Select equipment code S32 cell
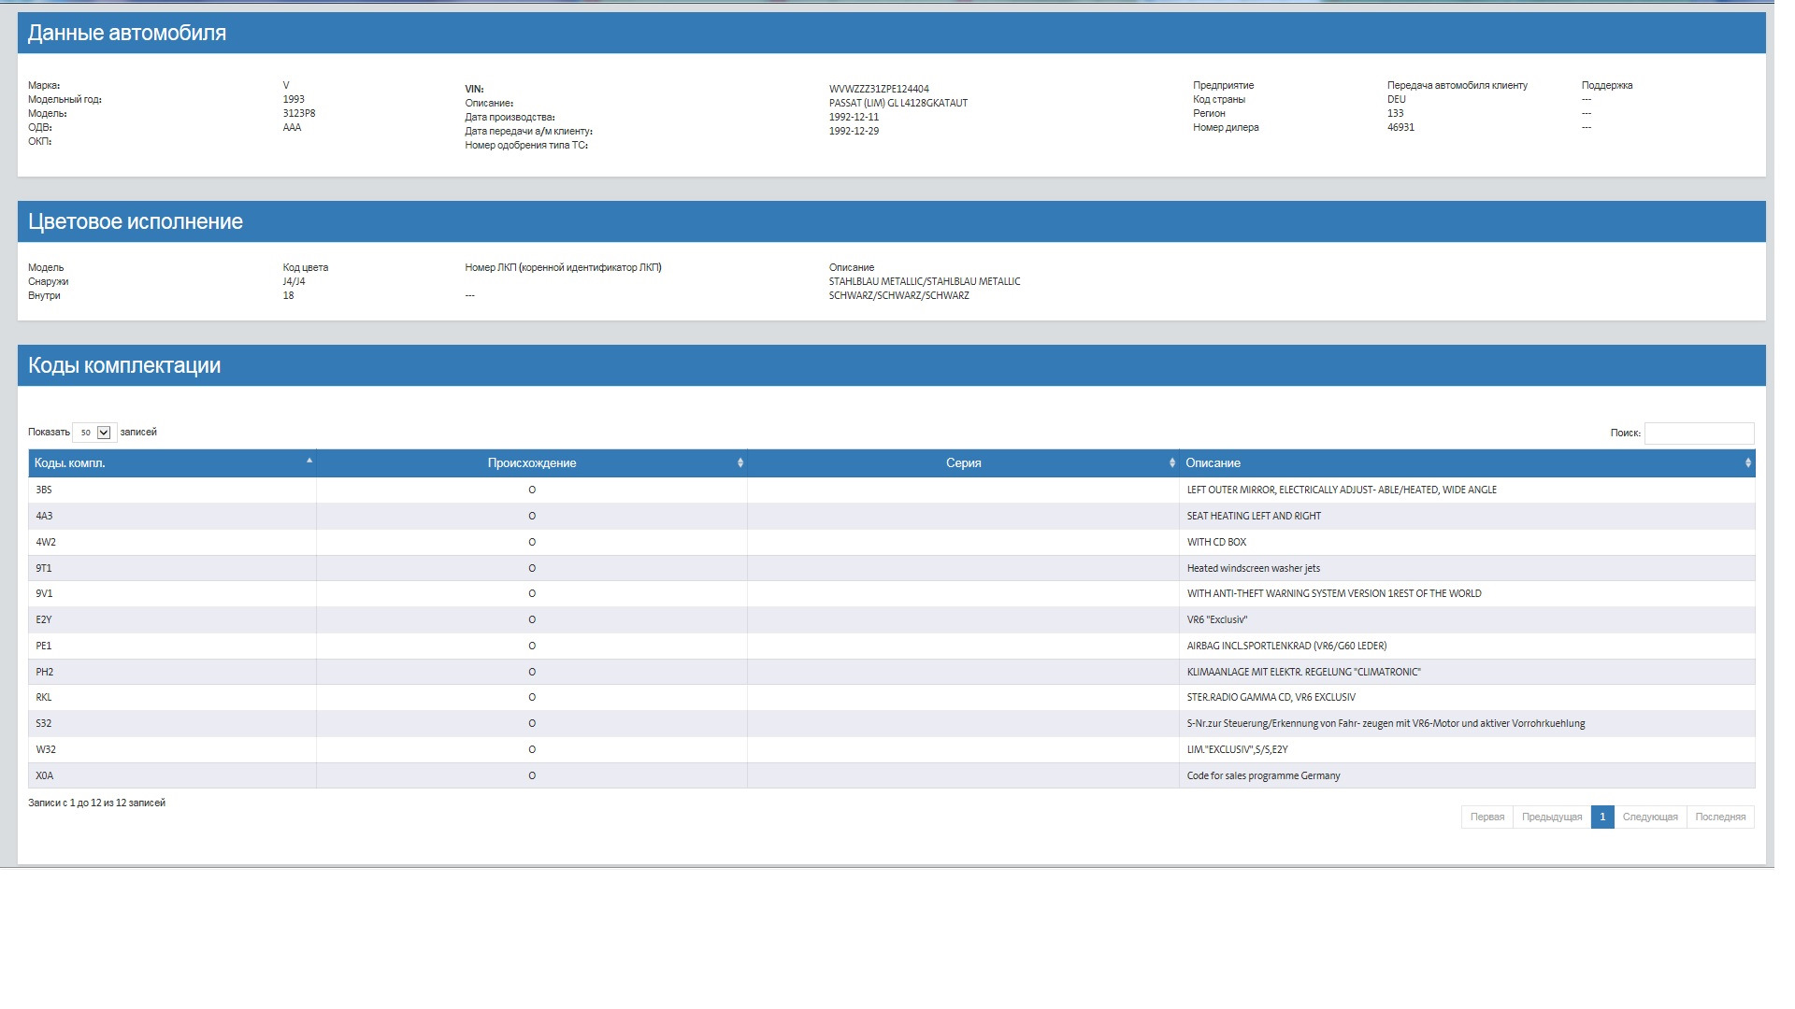The image size is (1795, 1009). [x=172, y=723]
